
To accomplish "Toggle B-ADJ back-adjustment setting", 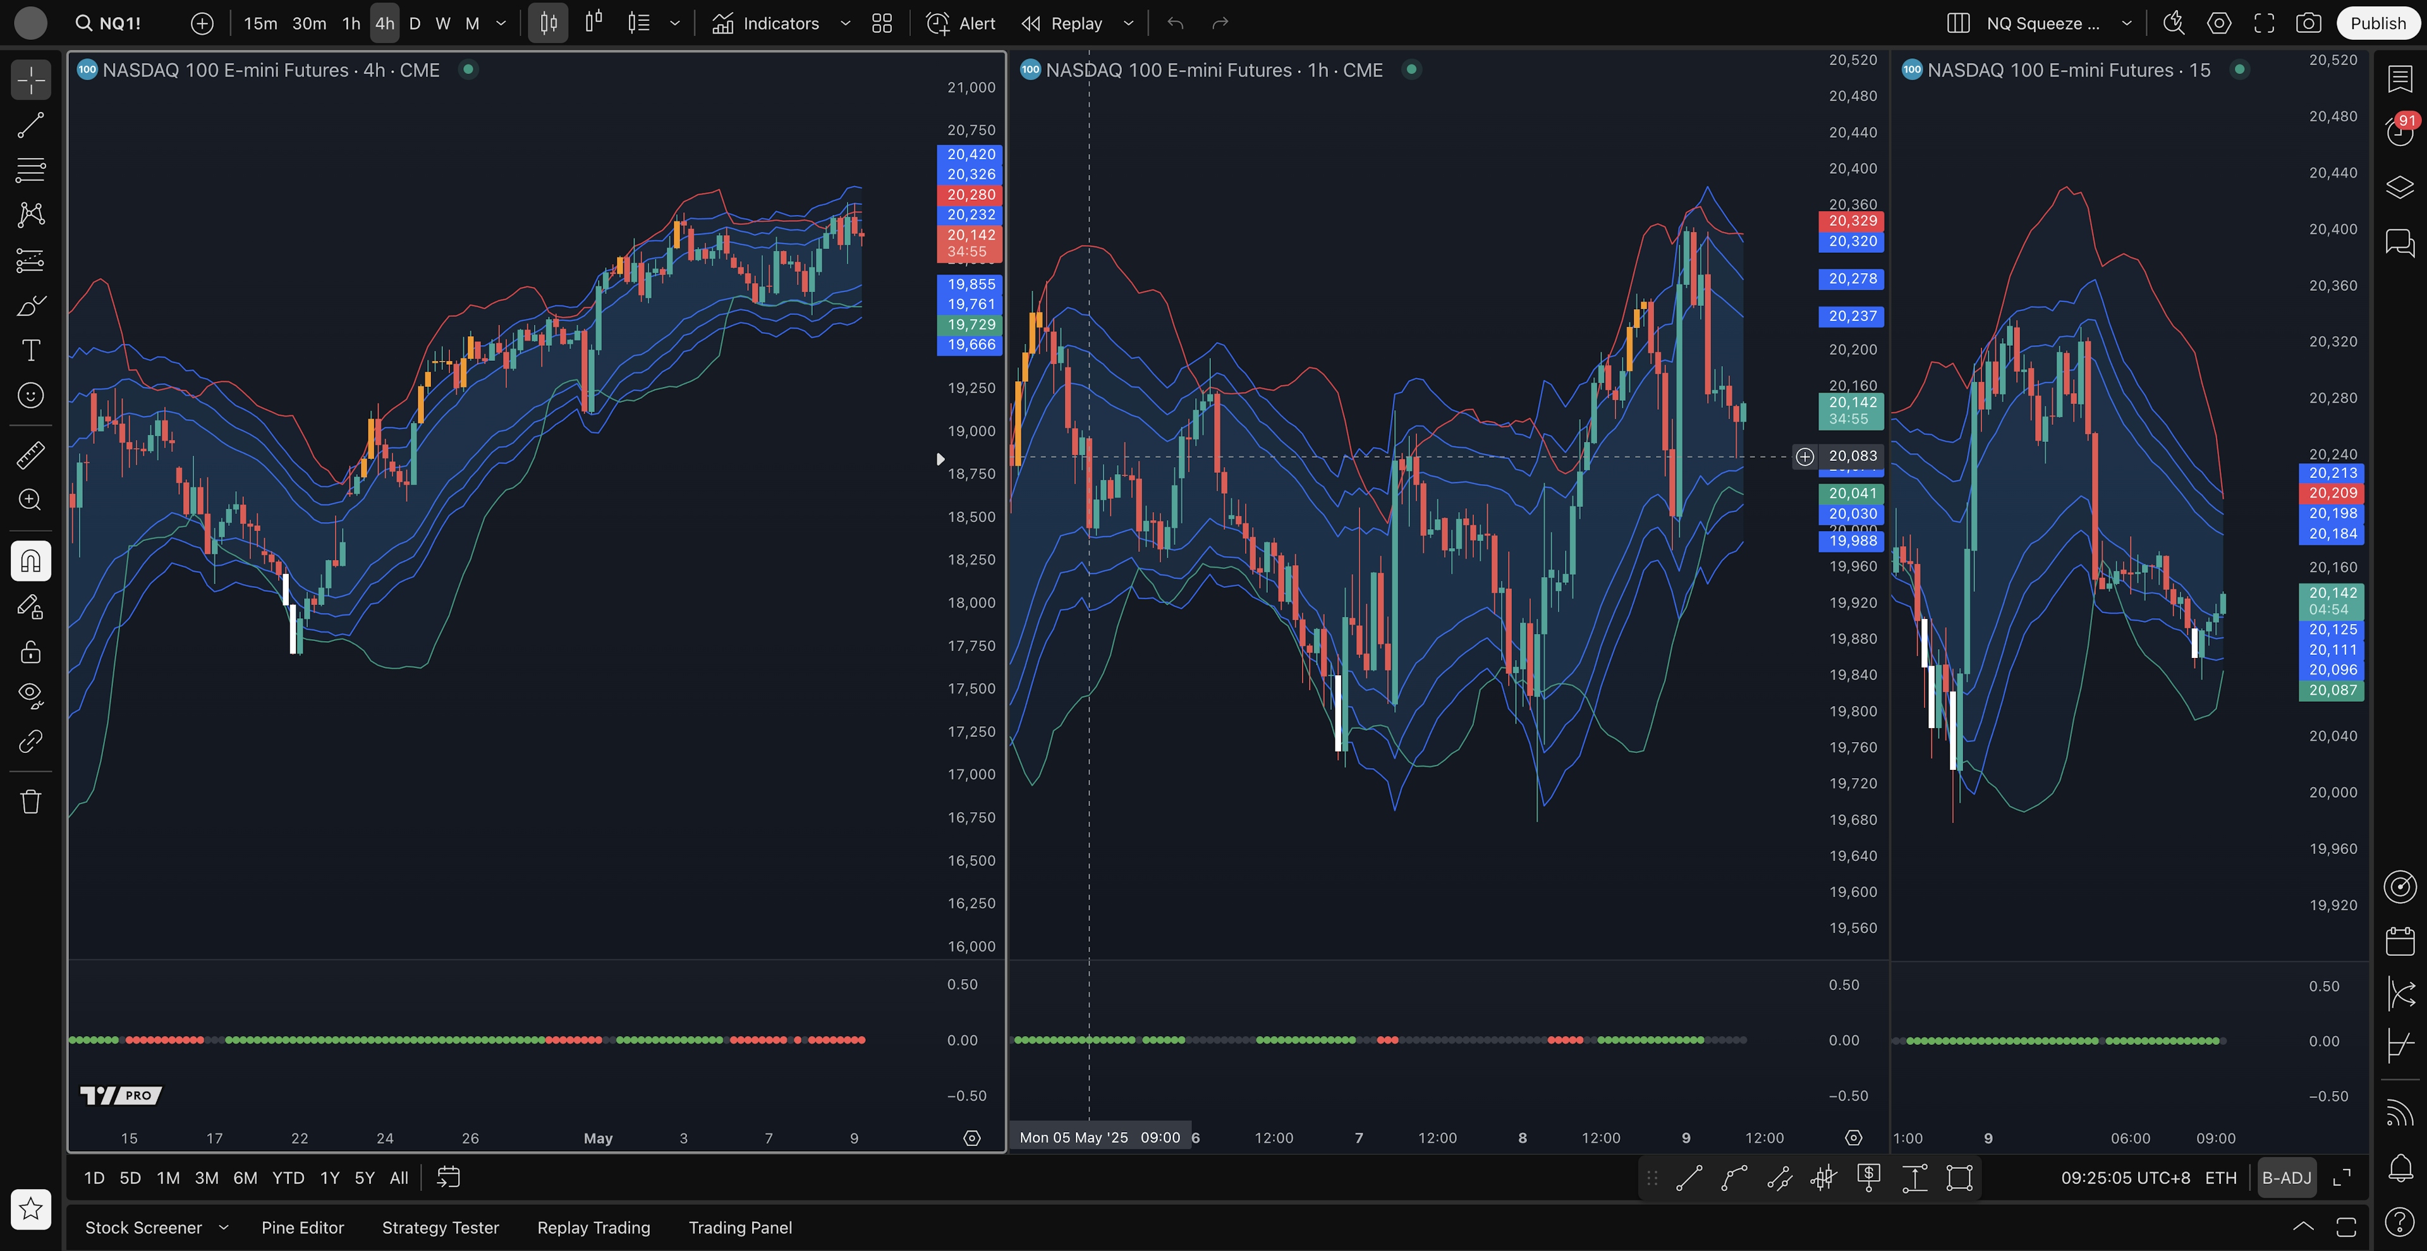I will click(x=2287, y=1178).
